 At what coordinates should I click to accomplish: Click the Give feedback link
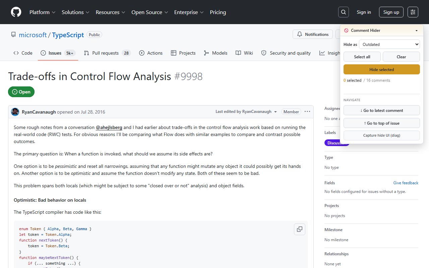click(406, 183)
